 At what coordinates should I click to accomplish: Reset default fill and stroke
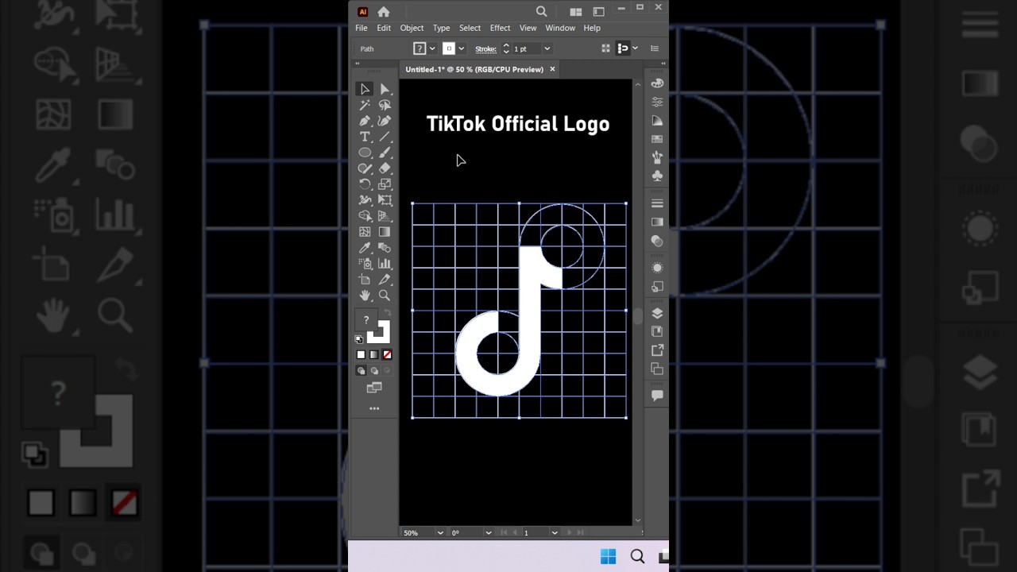pos(358,339)
